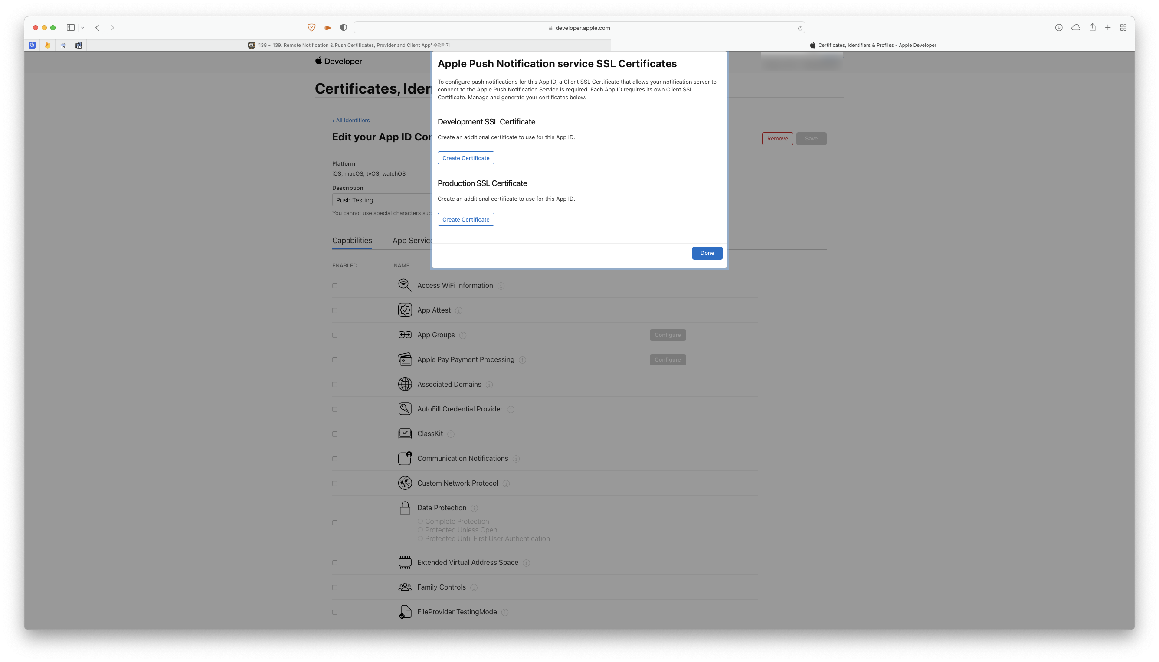
Task: Open the iCloud tabs icon
Action: 1075,28
